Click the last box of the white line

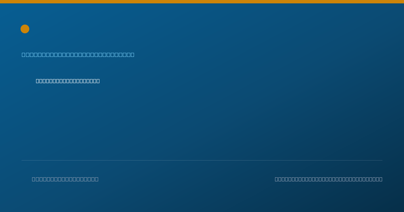(98, 81)
